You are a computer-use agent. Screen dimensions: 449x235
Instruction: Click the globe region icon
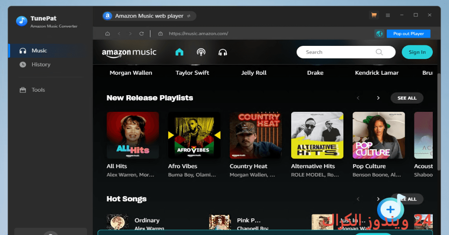pyautogui.click(x=379, y=34)
